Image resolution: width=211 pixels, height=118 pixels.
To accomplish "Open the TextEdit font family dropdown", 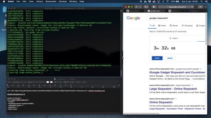I will click(x=19, y=82).
